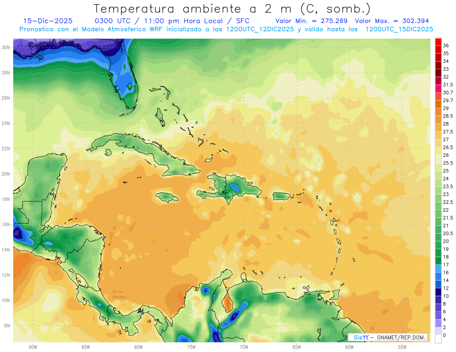Screen dimensions: 456x352
Task: Select legend value '6' in the color scale
Action: pos(445,311)
